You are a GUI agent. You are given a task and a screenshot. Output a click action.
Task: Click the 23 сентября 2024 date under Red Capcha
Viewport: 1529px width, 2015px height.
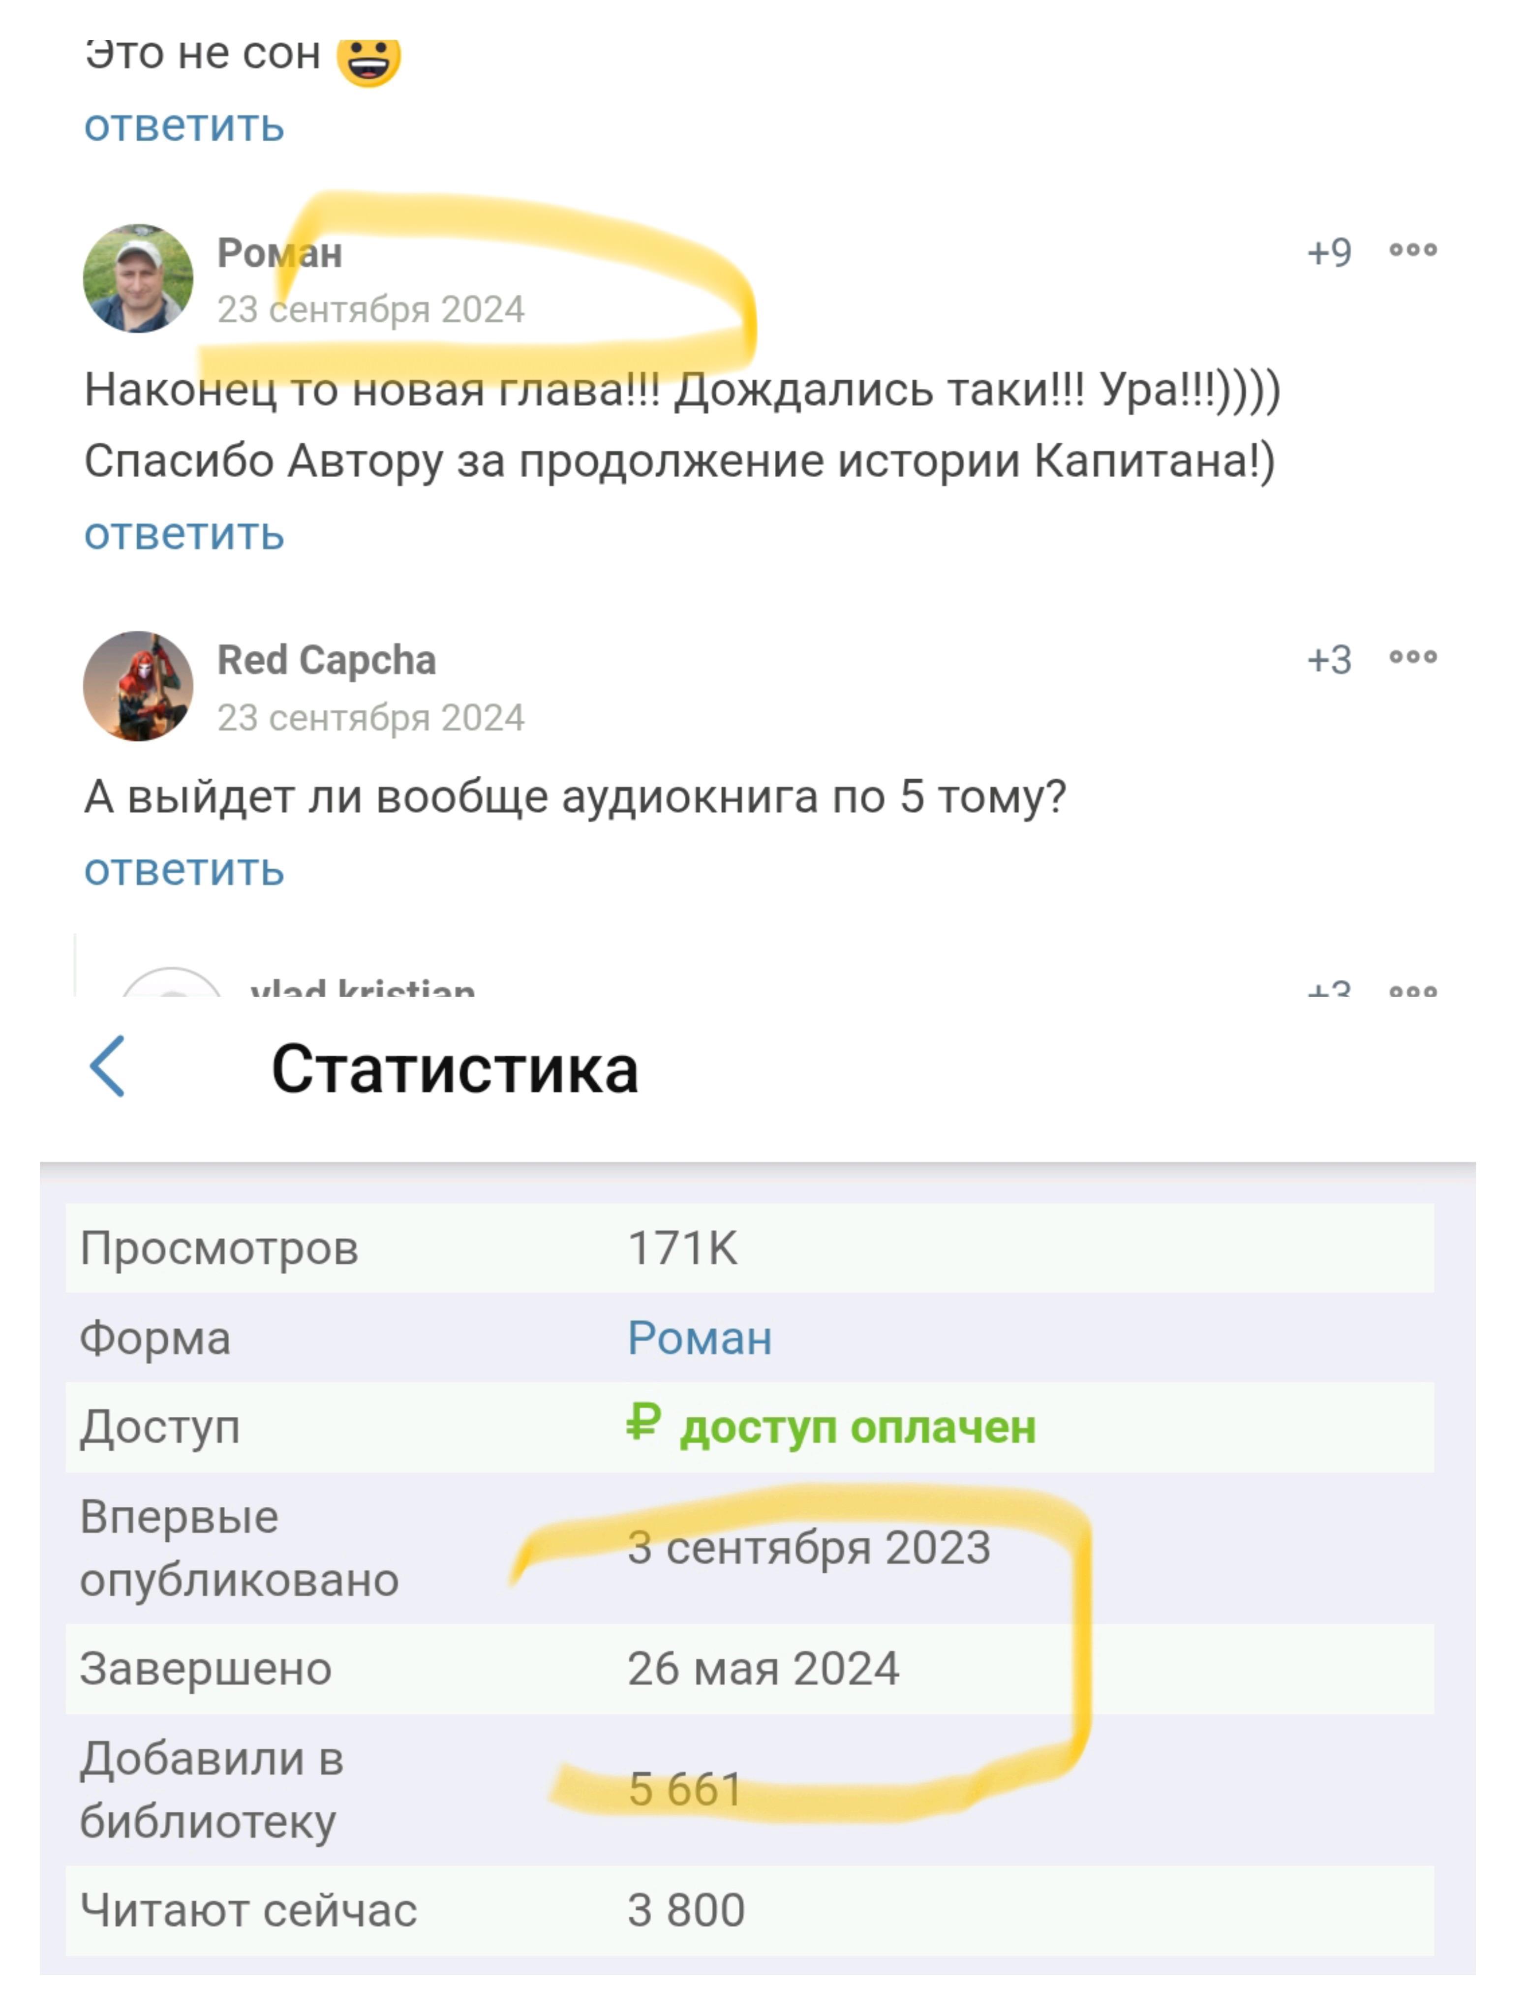click(370, 718)
